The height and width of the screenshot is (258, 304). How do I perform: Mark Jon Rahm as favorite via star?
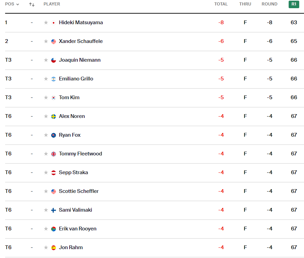click(x=46, y=247)
